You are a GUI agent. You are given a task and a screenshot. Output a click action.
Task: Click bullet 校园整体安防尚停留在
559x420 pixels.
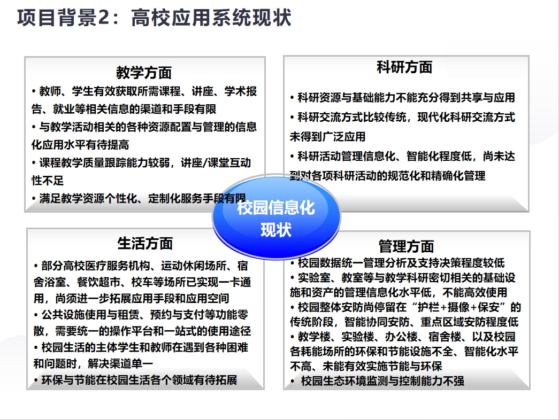pyautogui.click(x=405, y=315)
